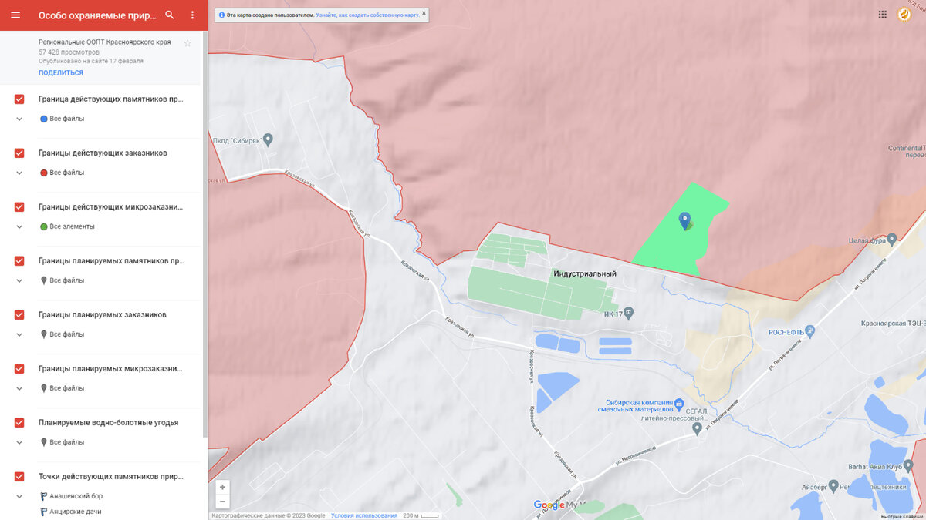The height and width of the screenshot is (520, 926).
Task: Click red Все файлы color dot
Action: 43,173
